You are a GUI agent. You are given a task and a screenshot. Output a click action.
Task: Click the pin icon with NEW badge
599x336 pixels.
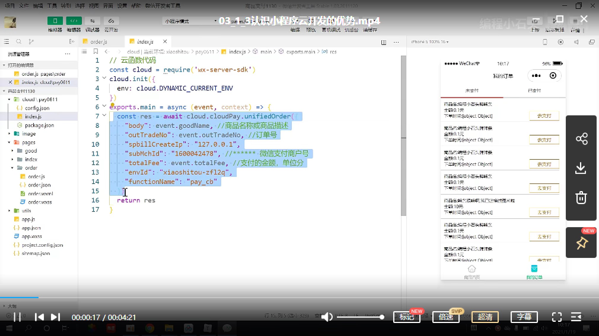pos(582,243)
